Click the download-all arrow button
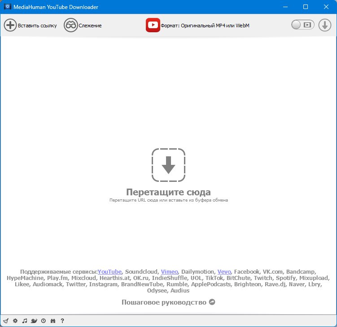This screenshot has height=327, width=337. [x=324, y=25]
